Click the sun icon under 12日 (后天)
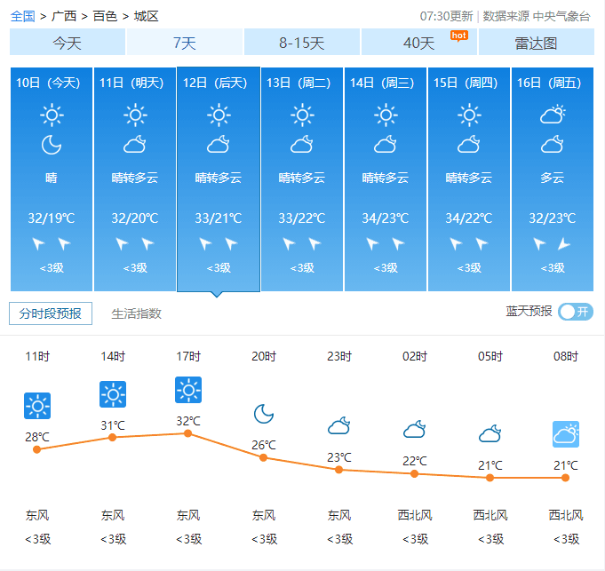Screen dimensions: 605x571 (219, 115)
